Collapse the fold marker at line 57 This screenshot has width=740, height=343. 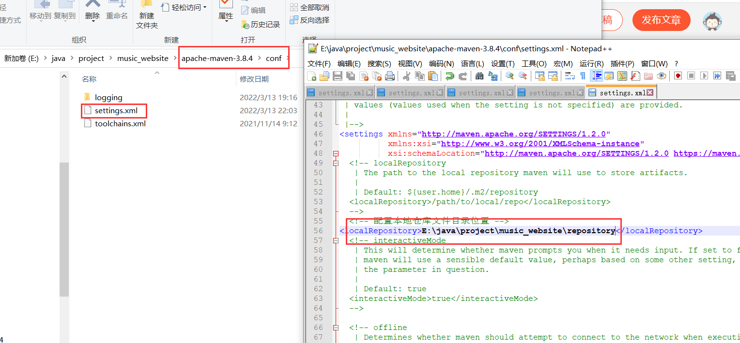tap(336, 240)
